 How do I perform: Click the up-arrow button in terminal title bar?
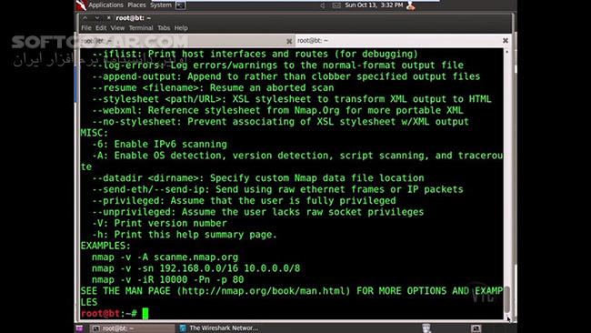85,17
